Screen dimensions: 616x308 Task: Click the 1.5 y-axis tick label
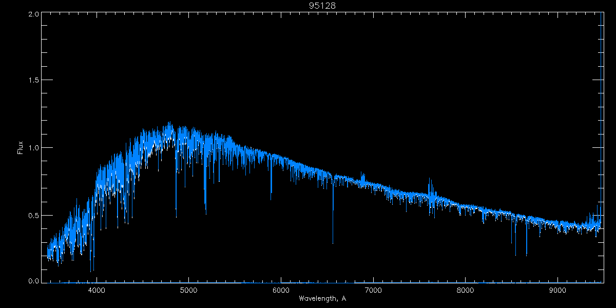tap(34, 81)
